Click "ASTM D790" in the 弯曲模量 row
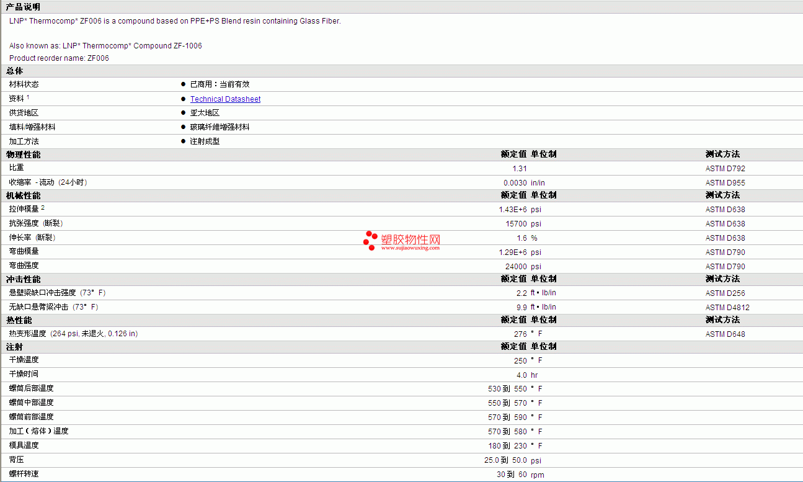The image size is (803, 482). coord(725,252)
